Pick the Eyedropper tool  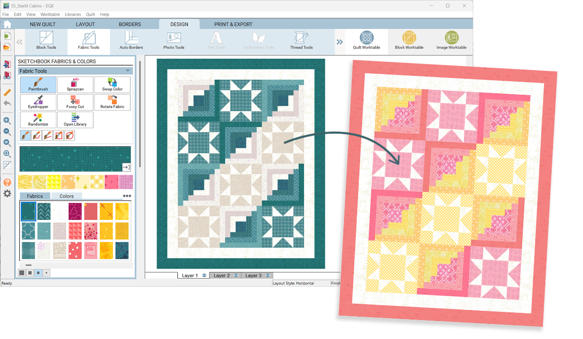click(x=38, y=102)
